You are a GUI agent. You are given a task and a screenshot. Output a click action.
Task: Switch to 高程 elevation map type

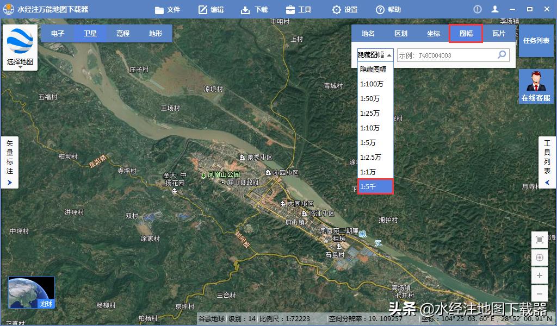click(122, 33)
